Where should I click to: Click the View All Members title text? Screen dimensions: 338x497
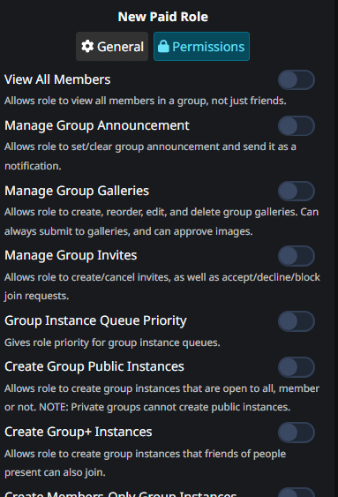coord(57,79)
